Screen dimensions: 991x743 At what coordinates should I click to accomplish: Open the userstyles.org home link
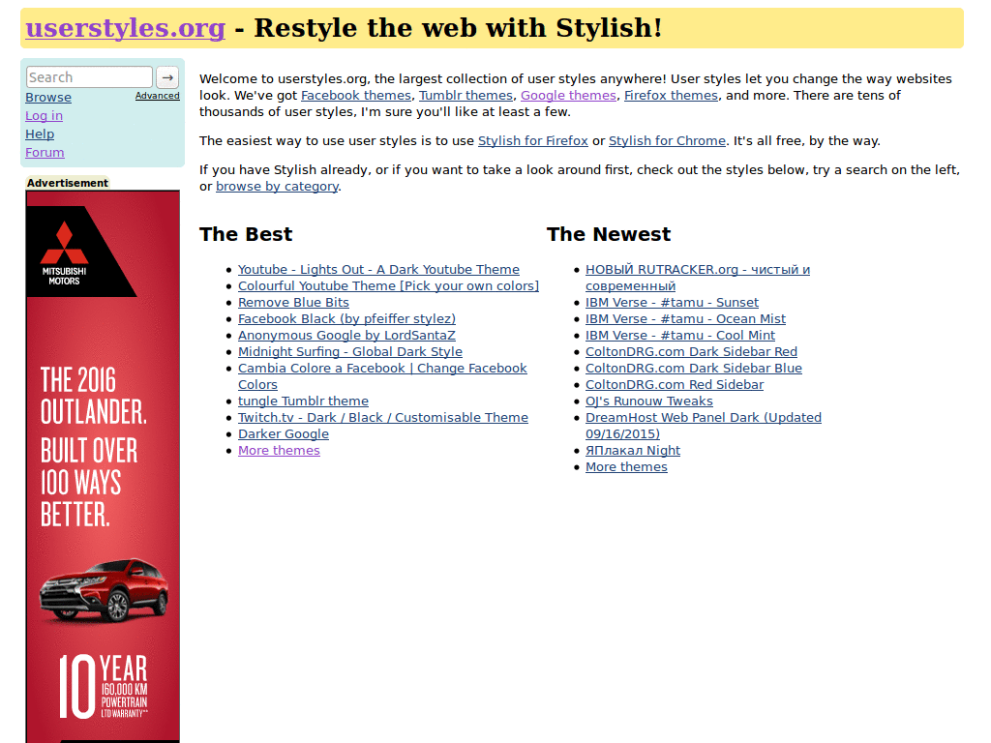tap(125, 28)
